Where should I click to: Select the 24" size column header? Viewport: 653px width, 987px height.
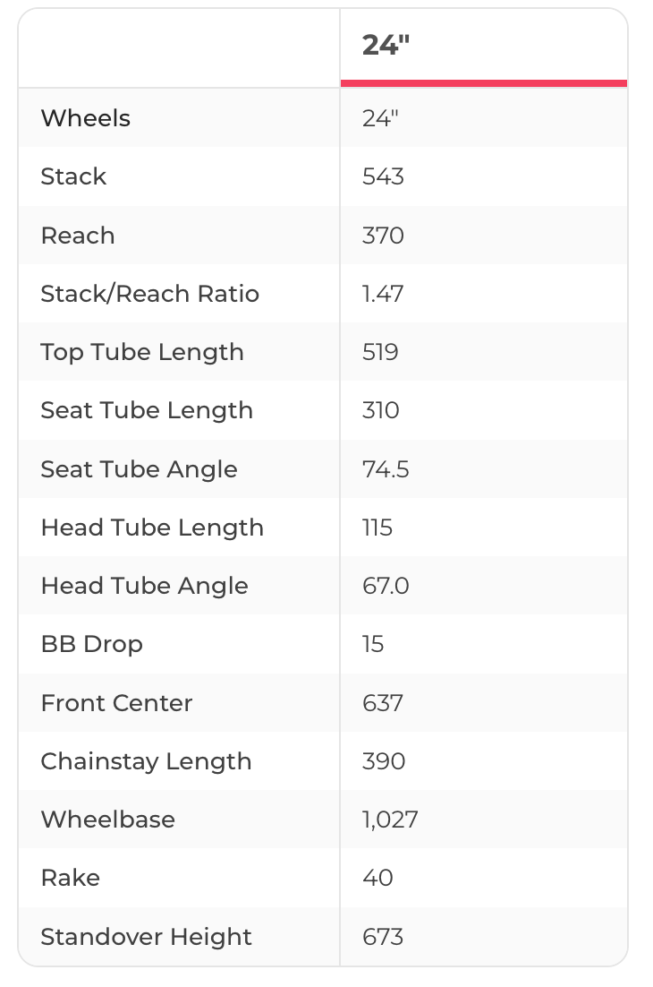[x=386, y=45]
